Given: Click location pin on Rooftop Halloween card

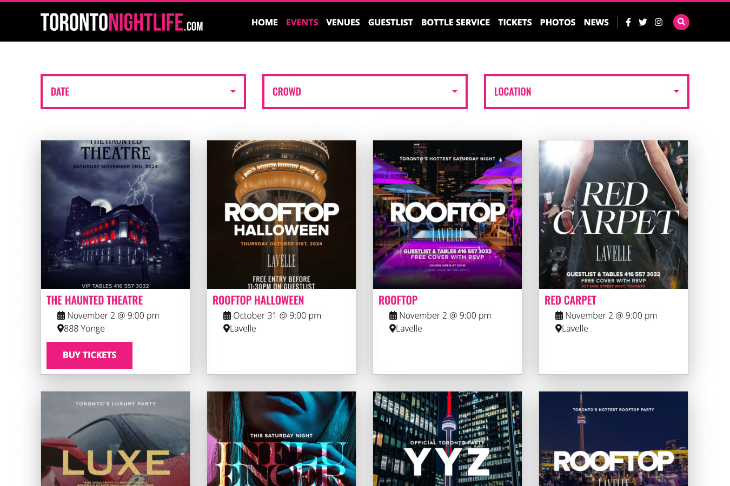Looking at the screenshot, I should (227, 328).
